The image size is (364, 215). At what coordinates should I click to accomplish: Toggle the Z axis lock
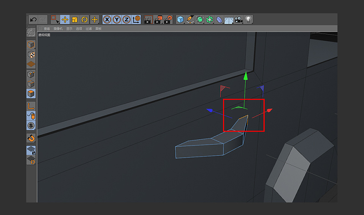pyautogui.click(x=126, y=20)
